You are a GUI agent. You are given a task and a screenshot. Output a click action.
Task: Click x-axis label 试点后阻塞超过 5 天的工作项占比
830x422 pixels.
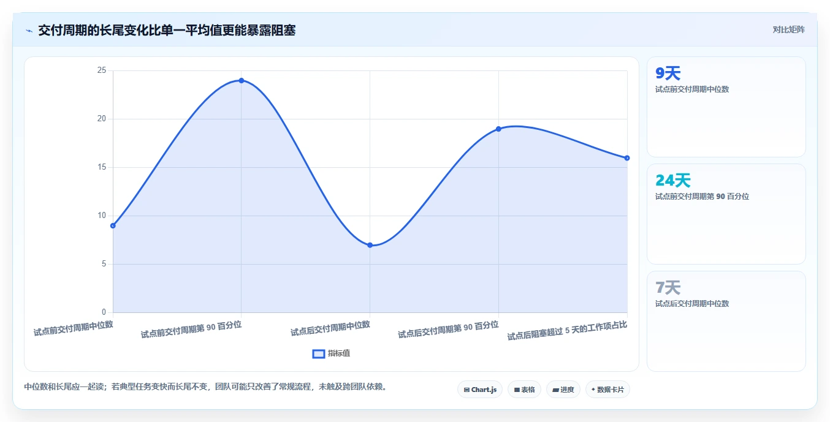[567, 331]
